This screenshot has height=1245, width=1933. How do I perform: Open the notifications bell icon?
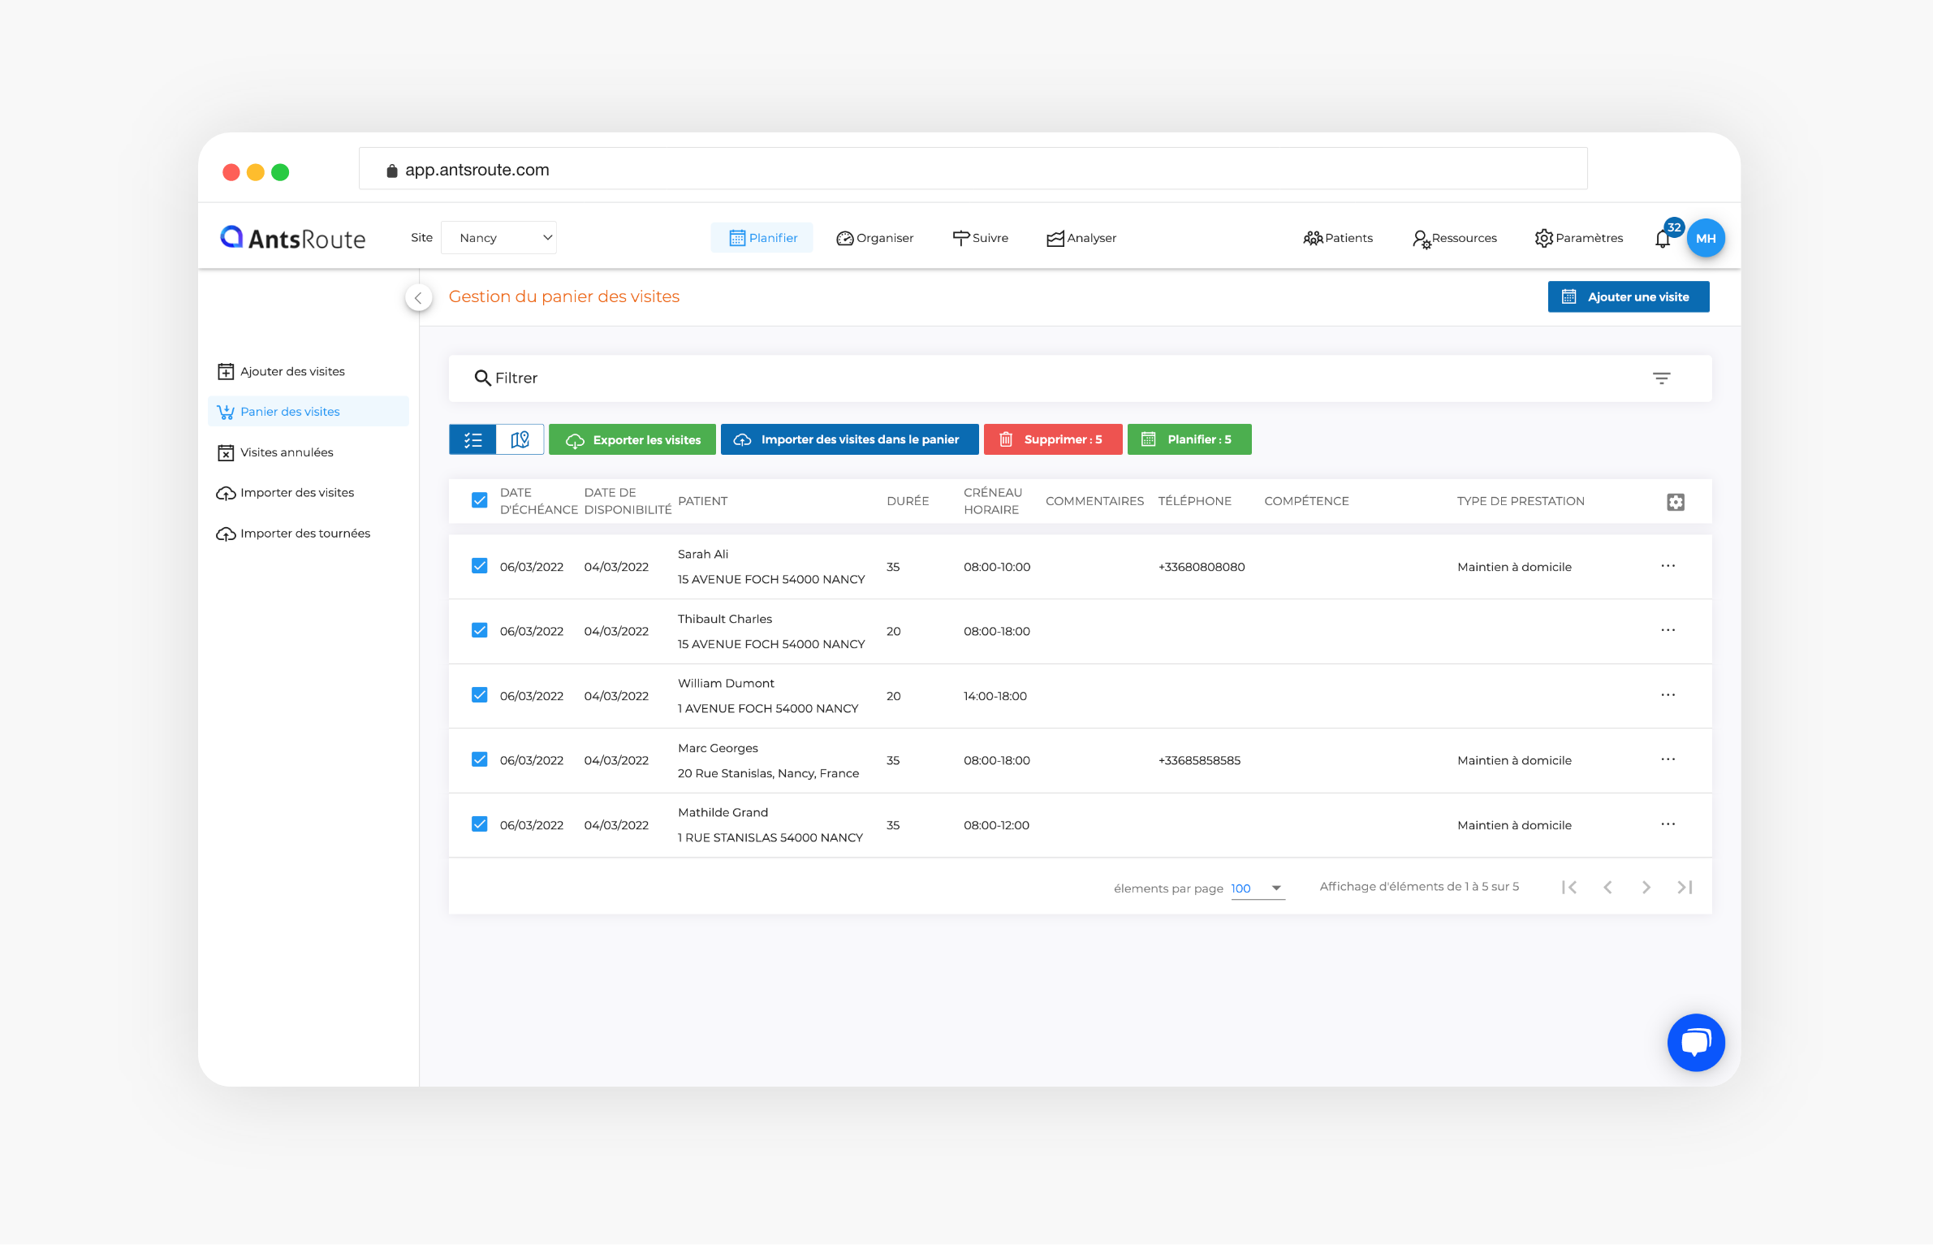click(x=1662, y=239)
